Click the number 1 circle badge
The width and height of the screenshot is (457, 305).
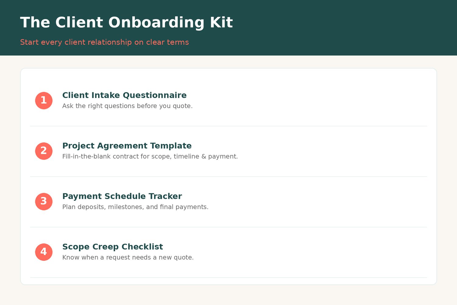[44, 101]
